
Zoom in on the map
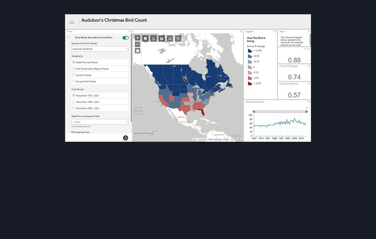pos(137,38)
